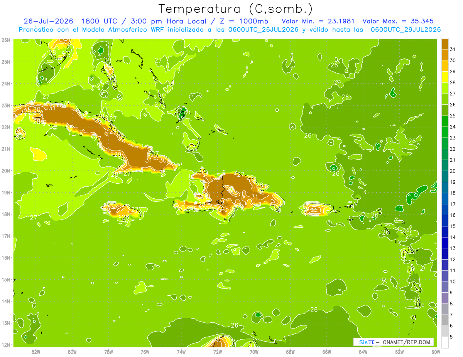Click the "80W" longitude axis label
Viewport: 463px width, 357px height.
tap(72, 352)
